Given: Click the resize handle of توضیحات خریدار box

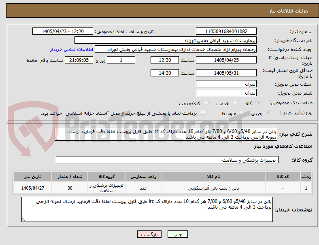Looking at the screenshot, I should [23, 220].
